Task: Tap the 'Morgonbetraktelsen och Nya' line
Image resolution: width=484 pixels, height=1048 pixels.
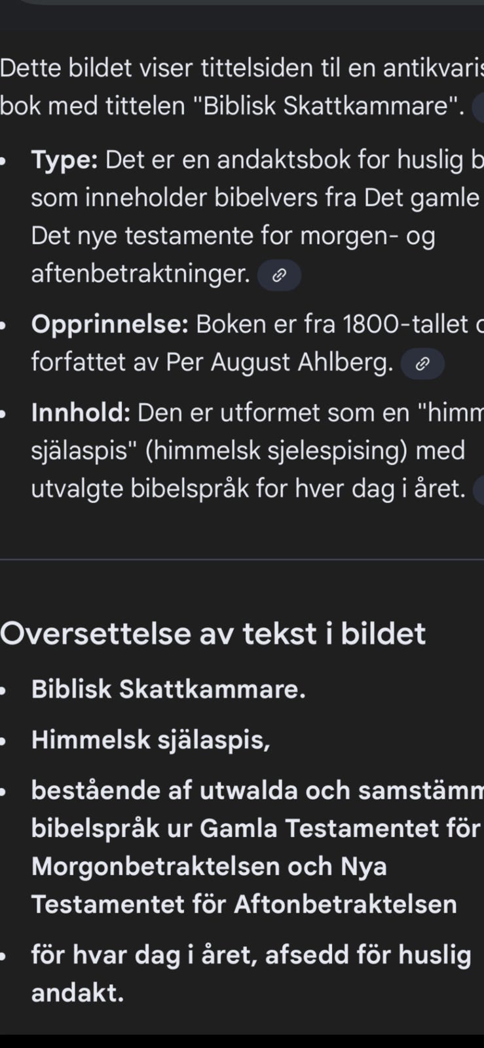Action: pyautogui.click(x=209, y=867)
